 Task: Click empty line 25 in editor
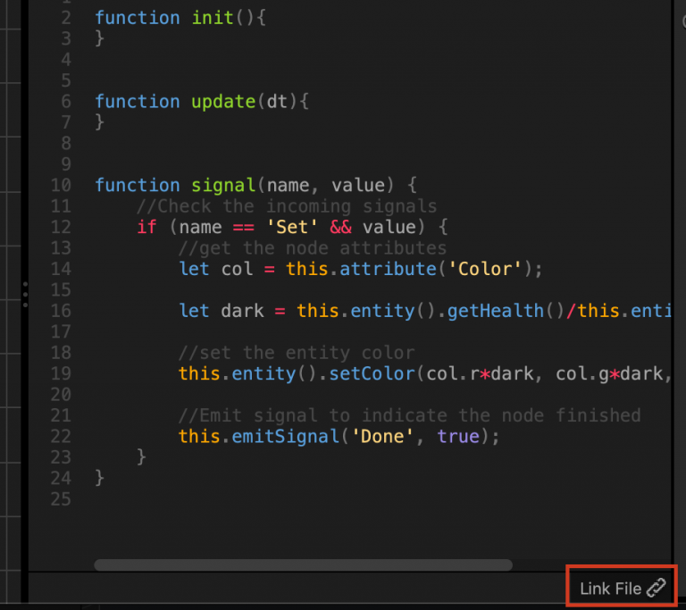[x=268, y=498]
